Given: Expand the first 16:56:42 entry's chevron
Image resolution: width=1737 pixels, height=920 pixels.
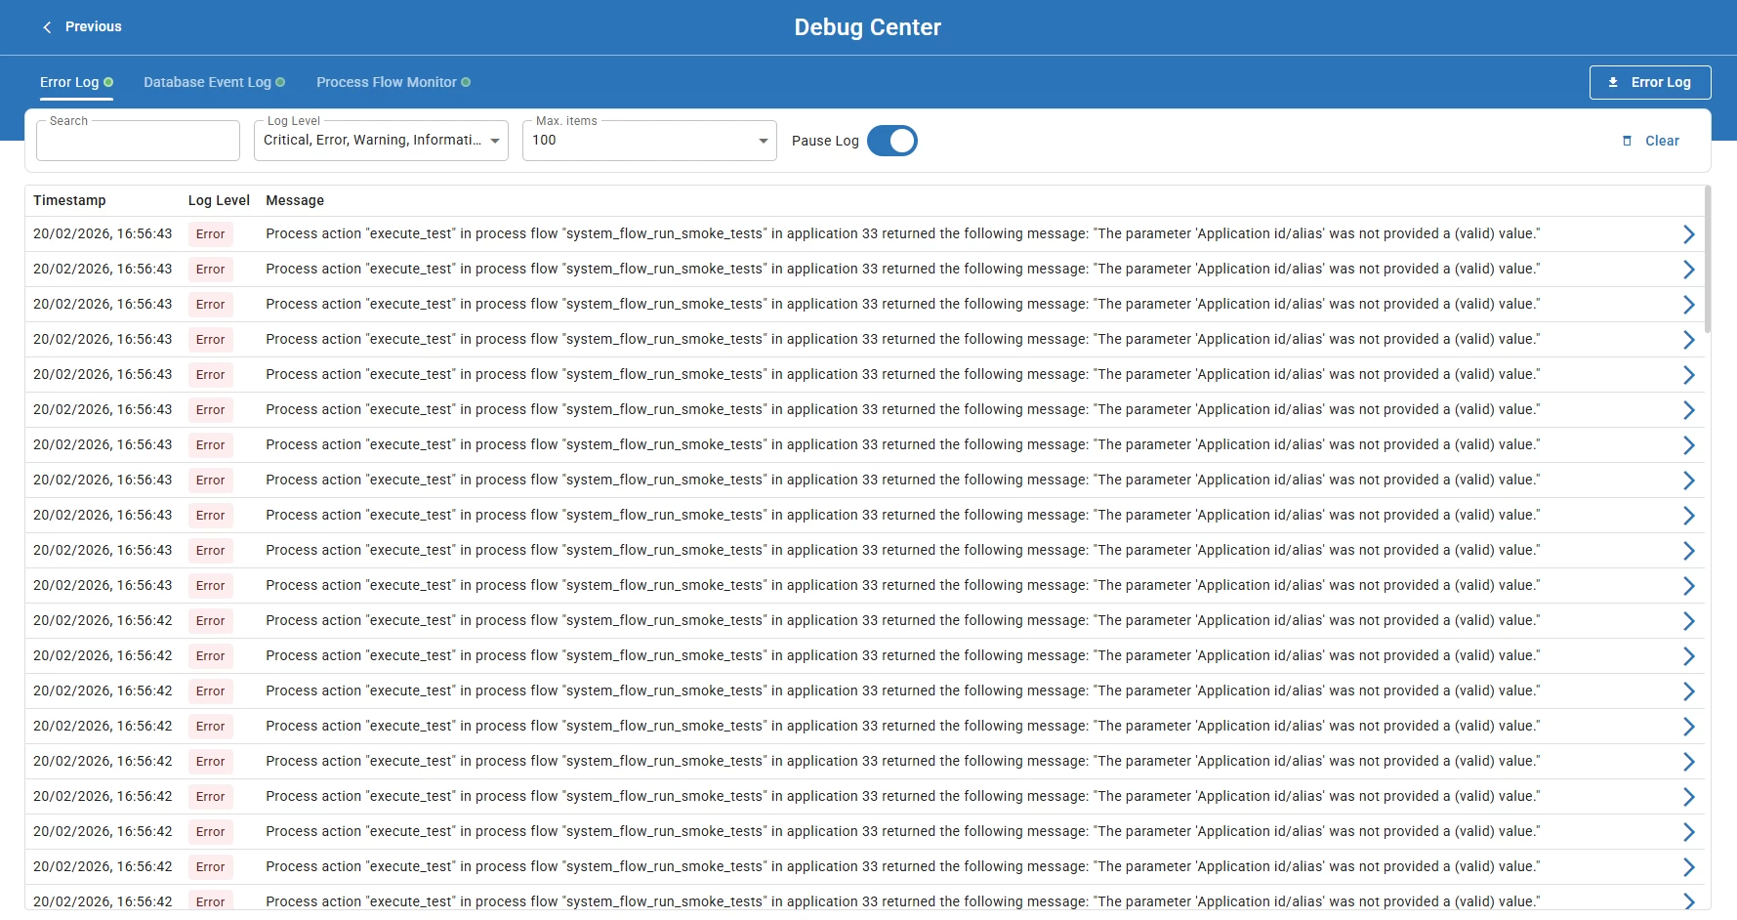Looking at the screenshot, I should pos(1688,621).
